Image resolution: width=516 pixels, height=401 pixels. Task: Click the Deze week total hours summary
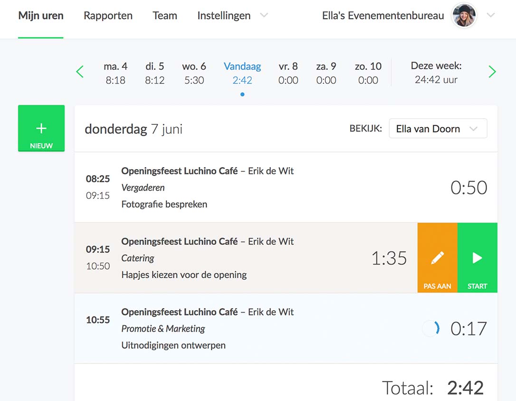[x=436, y=73]
